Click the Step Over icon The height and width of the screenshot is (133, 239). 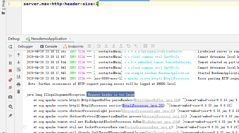click(x=99, y=46)
